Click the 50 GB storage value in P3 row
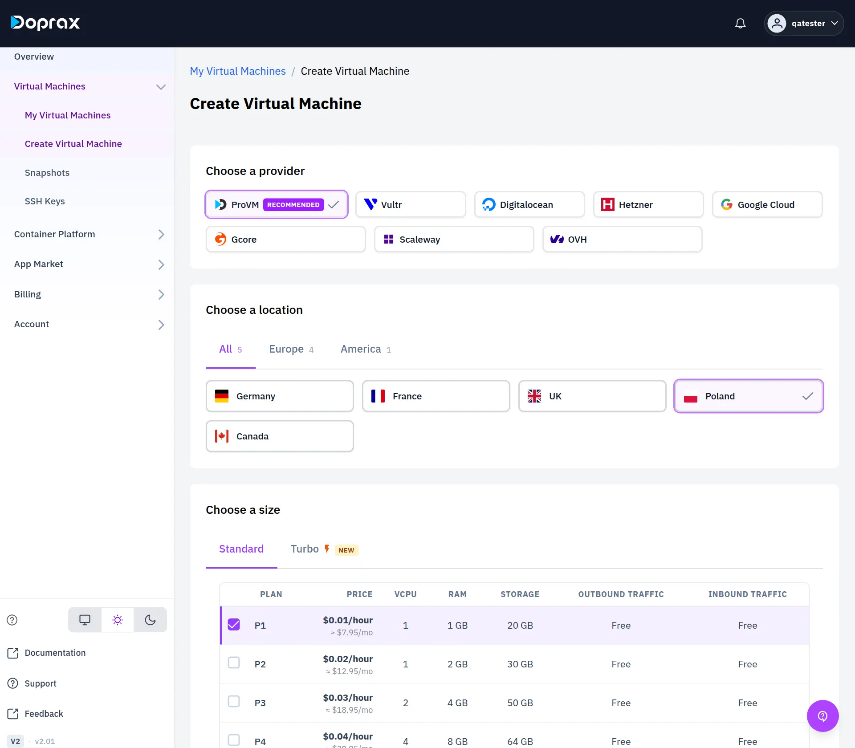855x748 pixels. coord(520,703)
